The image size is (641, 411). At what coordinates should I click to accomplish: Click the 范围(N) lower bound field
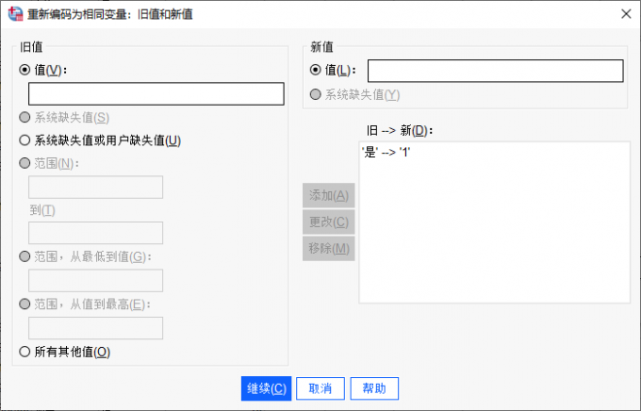pos(95,188)
